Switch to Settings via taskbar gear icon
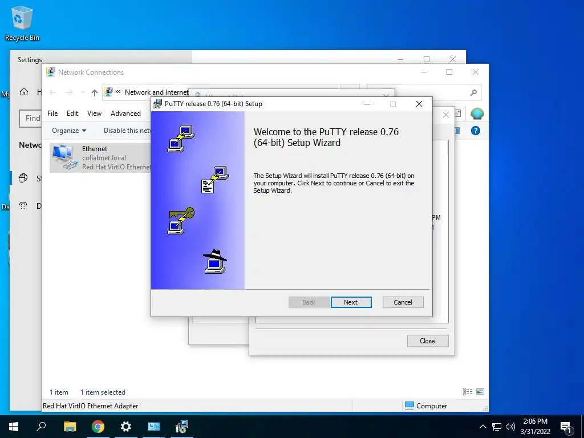This screenshot has height=438, width=584. pos(126,427)
